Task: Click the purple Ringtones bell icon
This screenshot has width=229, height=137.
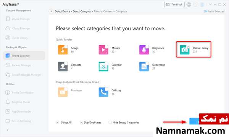Action: tap(144, 49)
